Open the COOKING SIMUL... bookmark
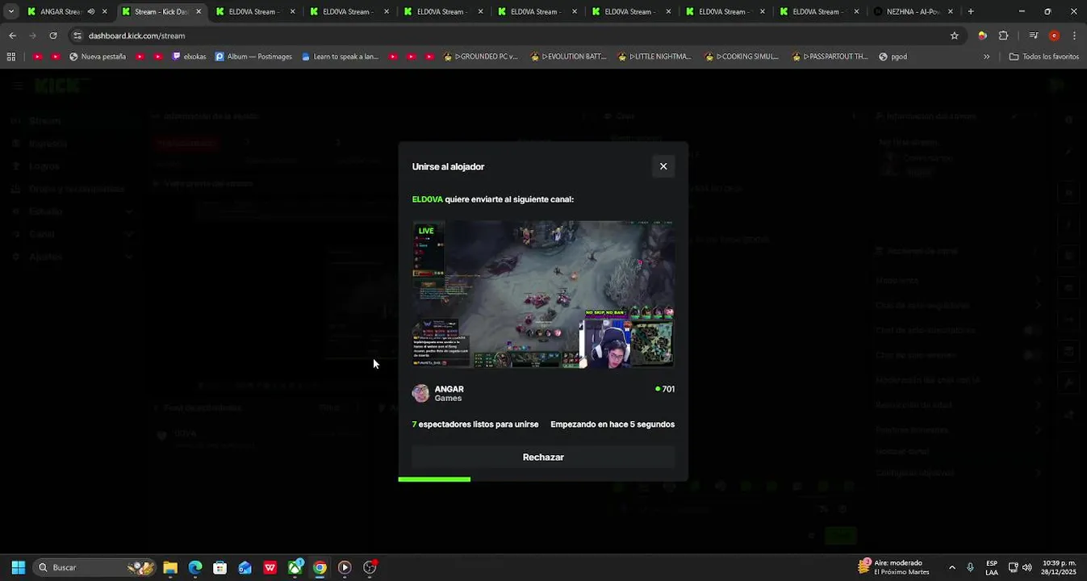The width and height of the screenshot is (1087, 581). 742,56
